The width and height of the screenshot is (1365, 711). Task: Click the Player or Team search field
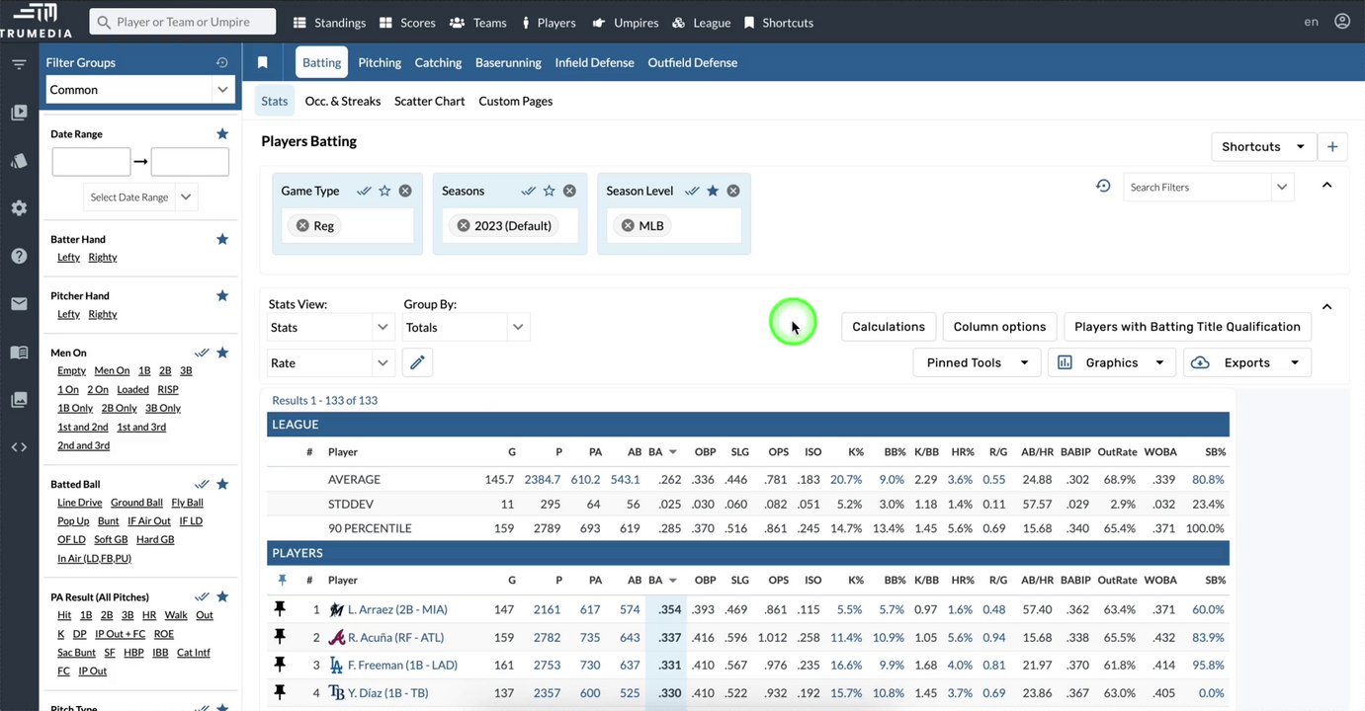pos(183,22)
